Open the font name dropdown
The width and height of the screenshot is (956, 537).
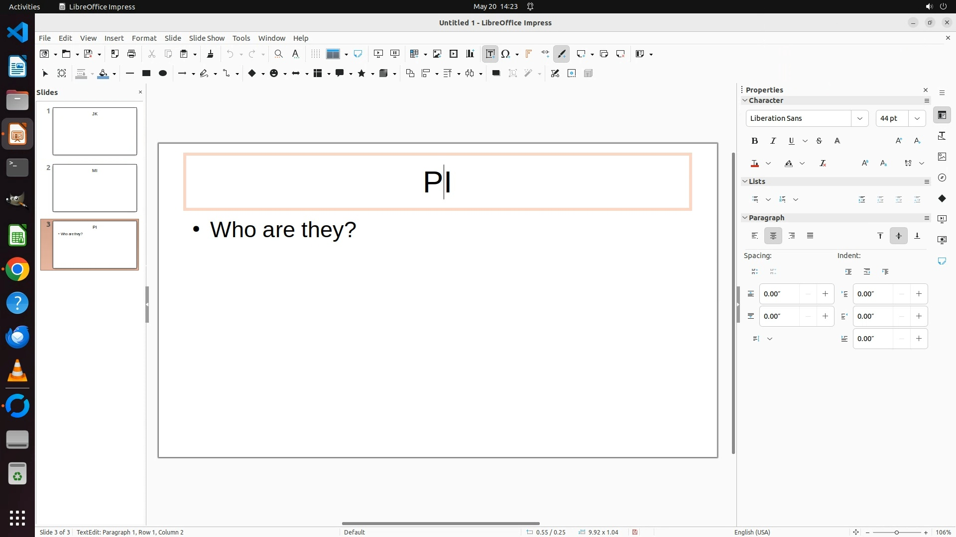pyautogui.click(x=859, y=118)
